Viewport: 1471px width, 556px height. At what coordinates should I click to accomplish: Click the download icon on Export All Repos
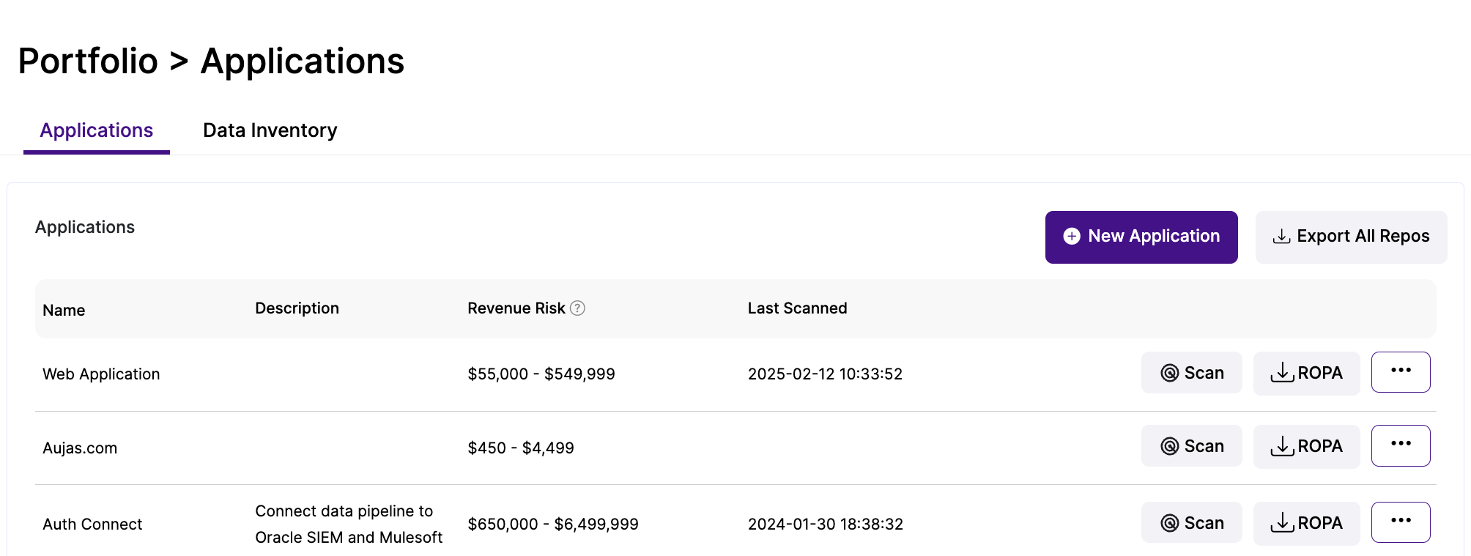(1281, 236)
